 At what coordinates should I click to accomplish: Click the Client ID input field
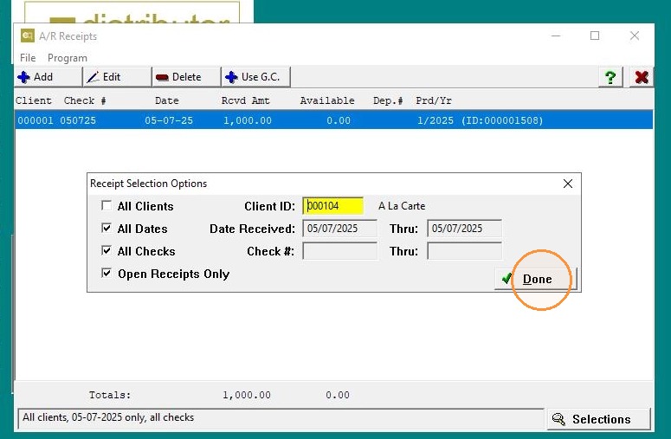click(x=333, y=206)
